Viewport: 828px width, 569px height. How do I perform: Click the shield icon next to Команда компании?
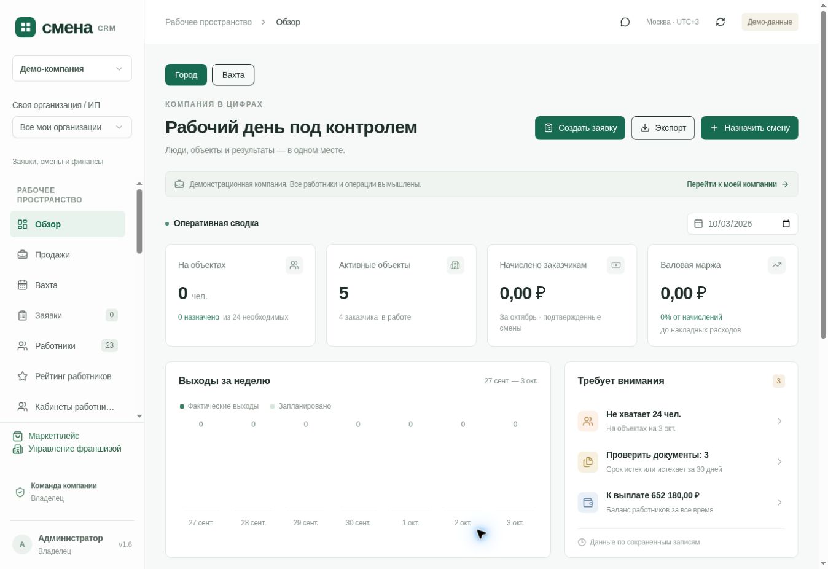click(20, 492)
